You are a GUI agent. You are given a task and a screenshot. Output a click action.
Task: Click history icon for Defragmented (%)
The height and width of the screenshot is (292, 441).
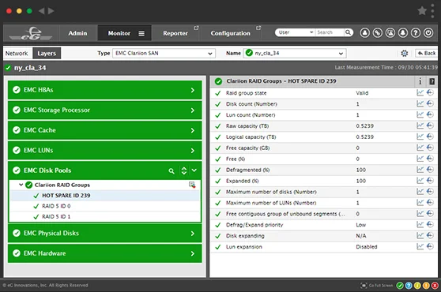(430, 170)
